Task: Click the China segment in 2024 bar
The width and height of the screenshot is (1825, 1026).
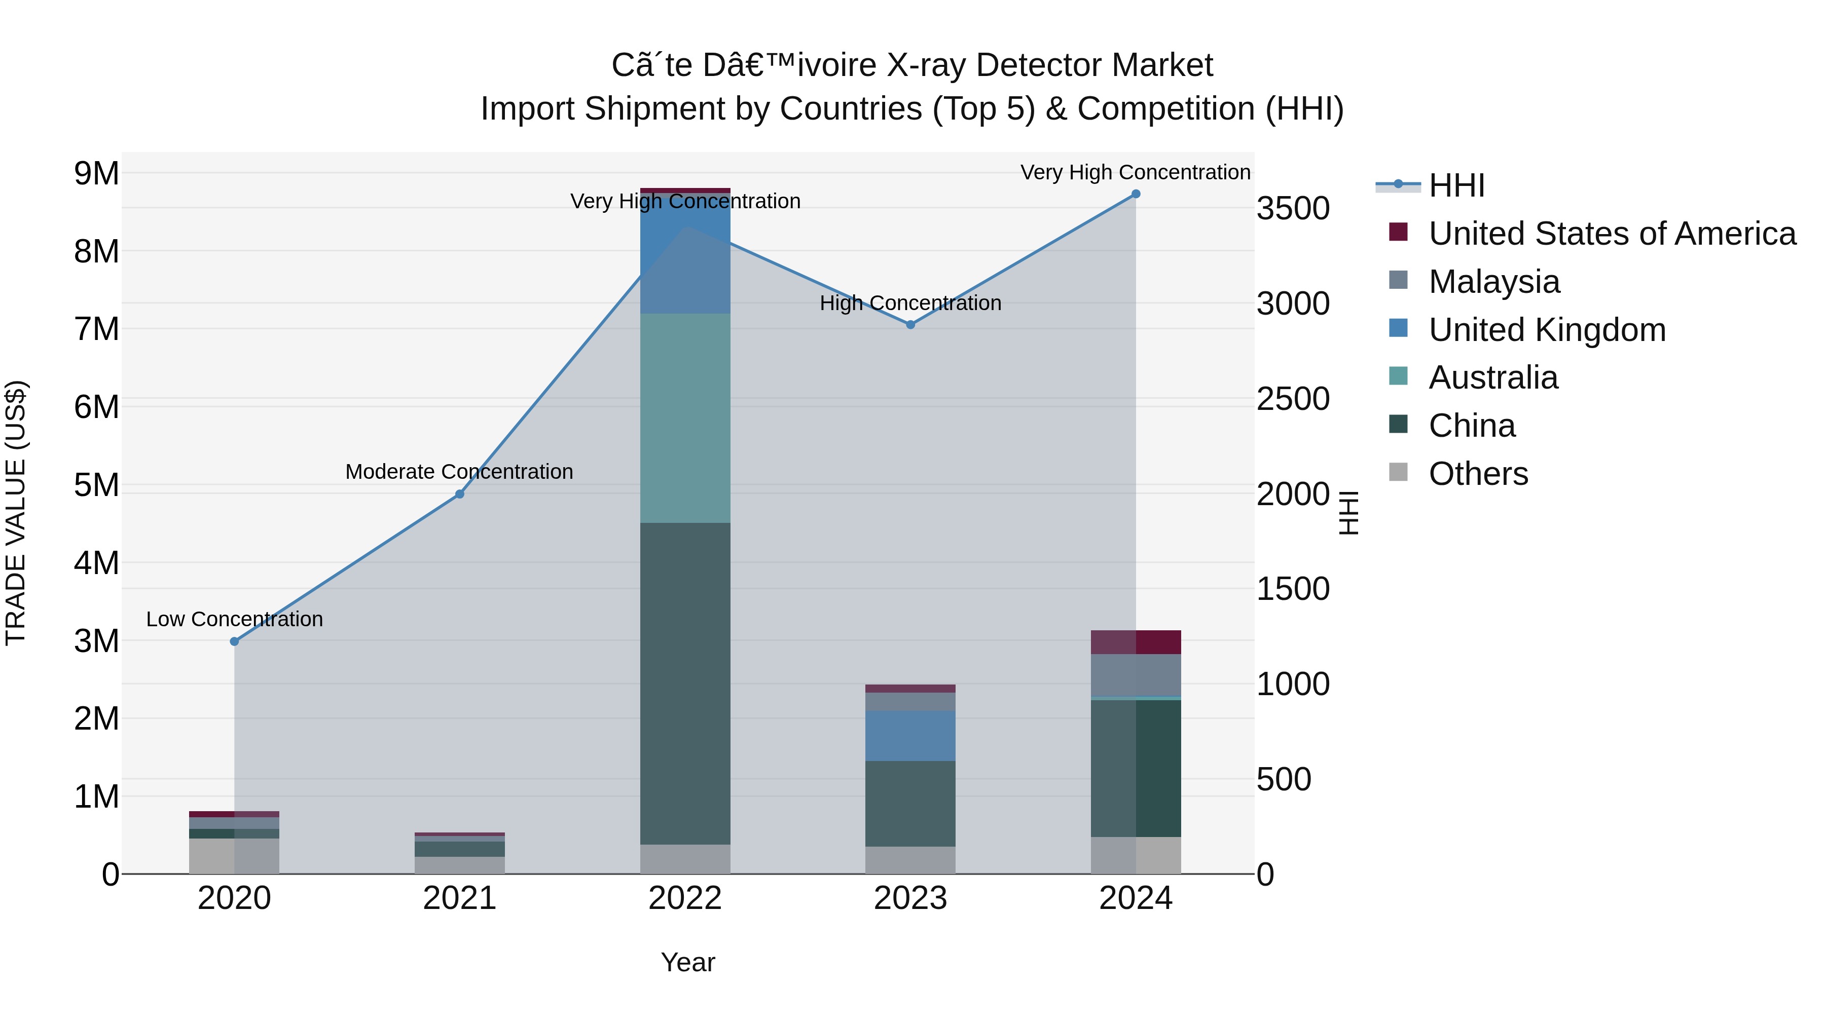Action: click(1136, 769)
